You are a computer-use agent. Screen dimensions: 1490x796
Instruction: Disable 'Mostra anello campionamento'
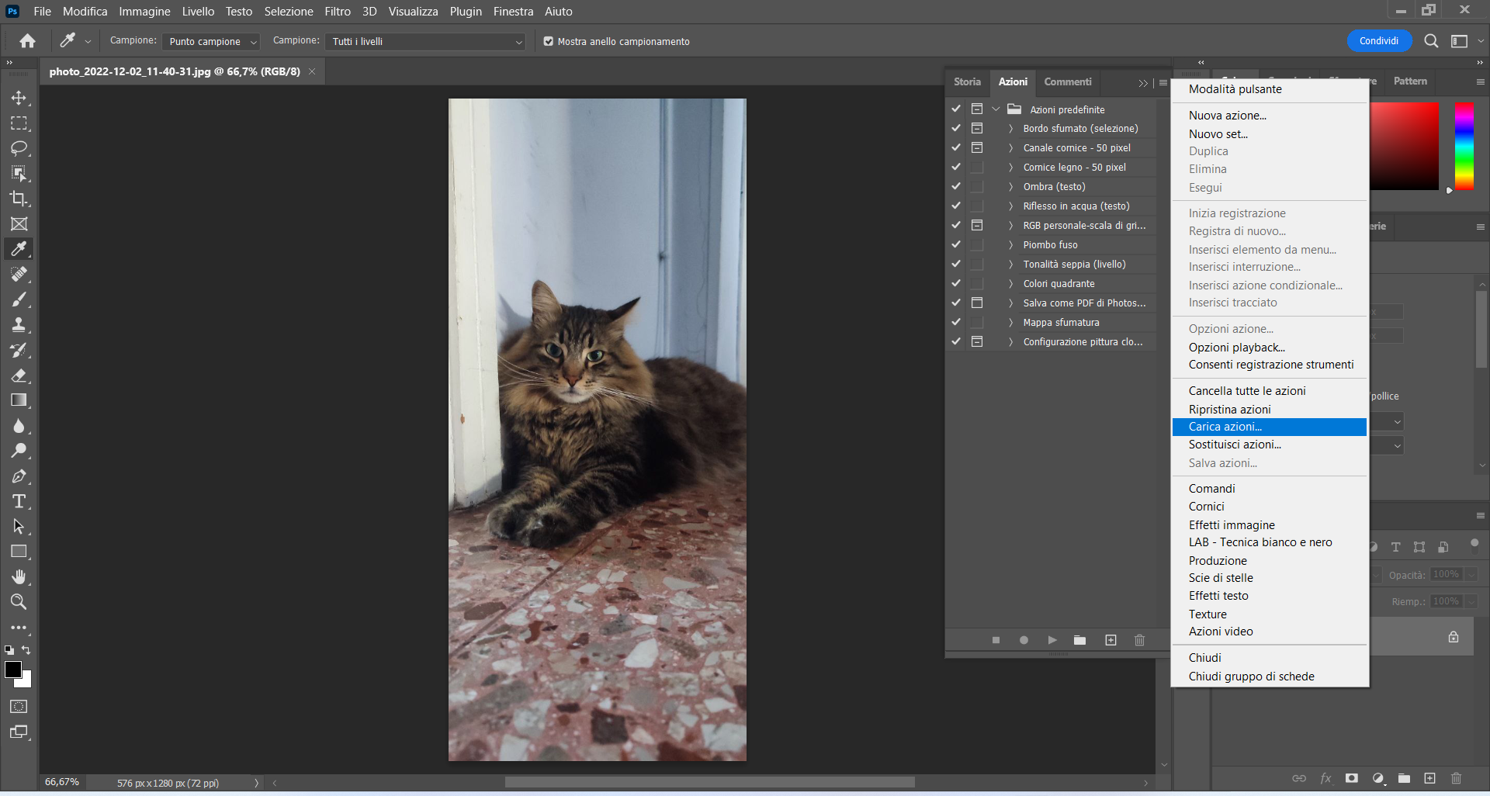point(549,41)
